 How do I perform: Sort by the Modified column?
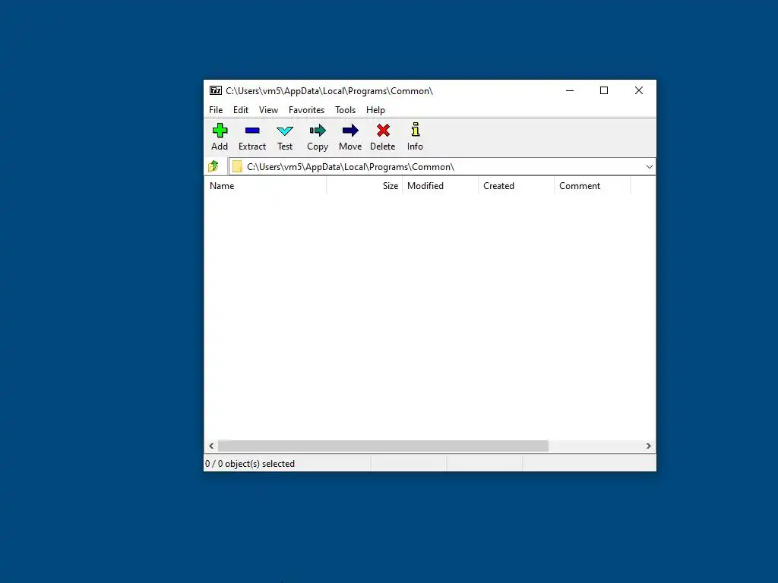[x=440, y=186]
